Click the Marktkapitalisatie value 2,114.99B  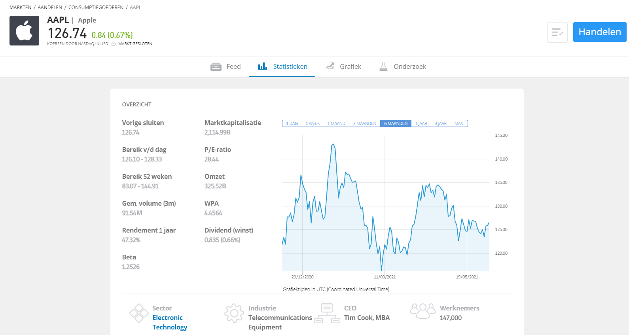tap(218, 132)
